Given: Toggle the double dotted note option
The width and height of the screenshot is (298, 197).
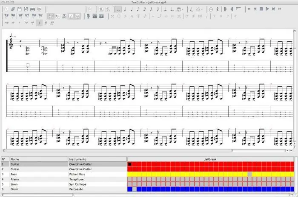Looking at the screenshot, I should pos(172,9).
